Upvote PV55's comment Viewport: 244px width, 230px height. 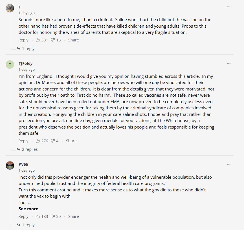coord(38,216)
